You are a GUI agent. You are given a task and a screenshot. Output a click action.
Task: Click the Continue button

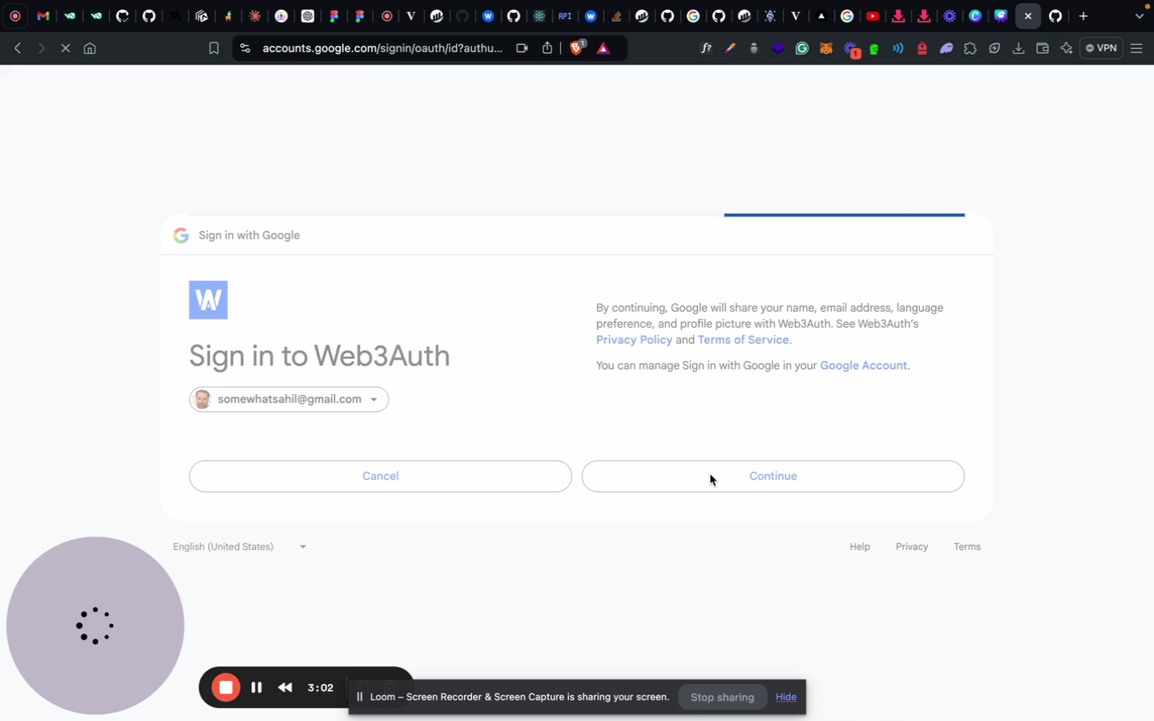pyautogui.click(x=773, y=476)
